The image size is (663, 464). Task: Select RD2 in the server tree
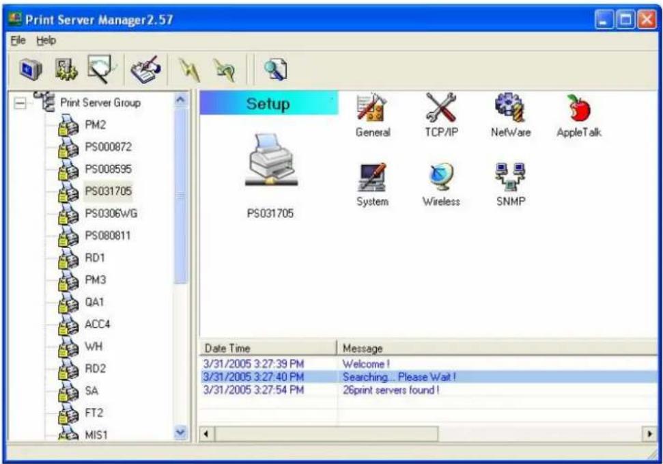[95, 368]
